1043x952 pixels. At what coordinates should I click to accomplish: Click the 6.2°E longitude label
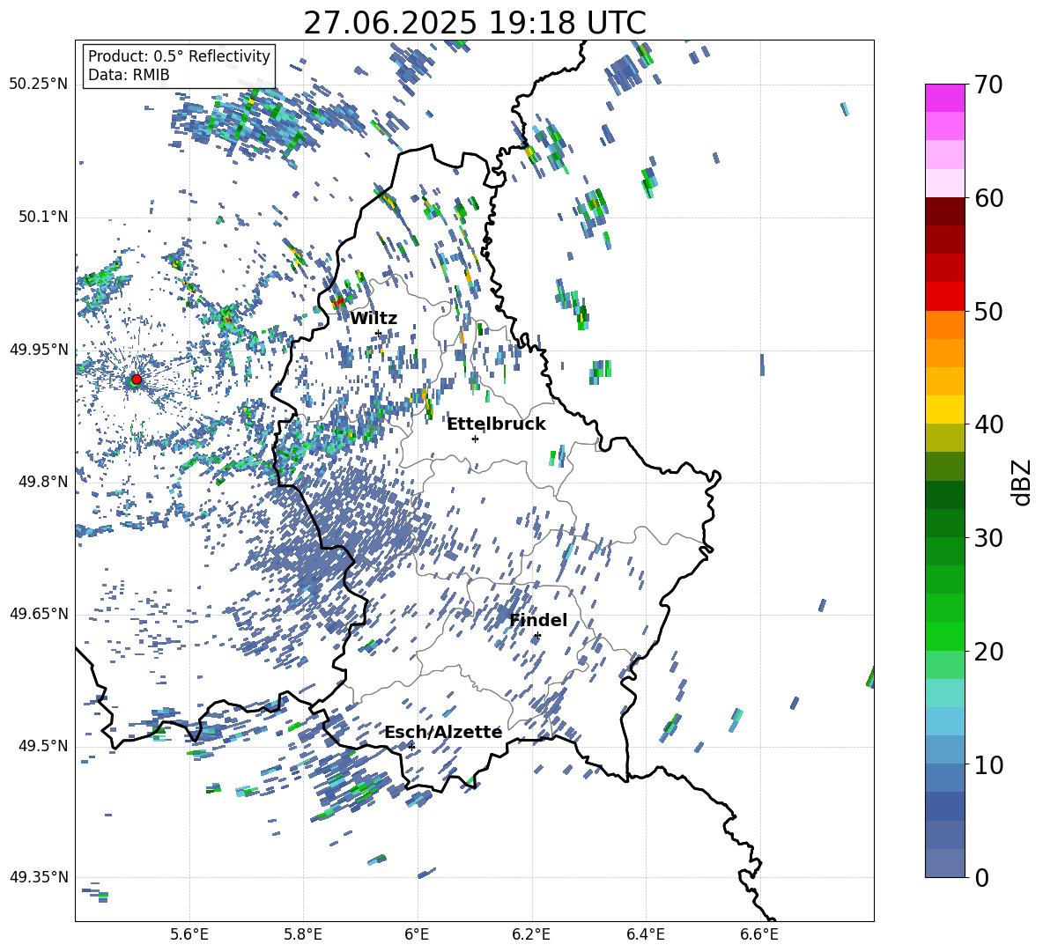(531, 934)
